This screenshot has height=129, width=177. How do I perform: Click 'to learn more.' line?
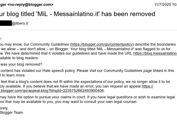[14, 75]
